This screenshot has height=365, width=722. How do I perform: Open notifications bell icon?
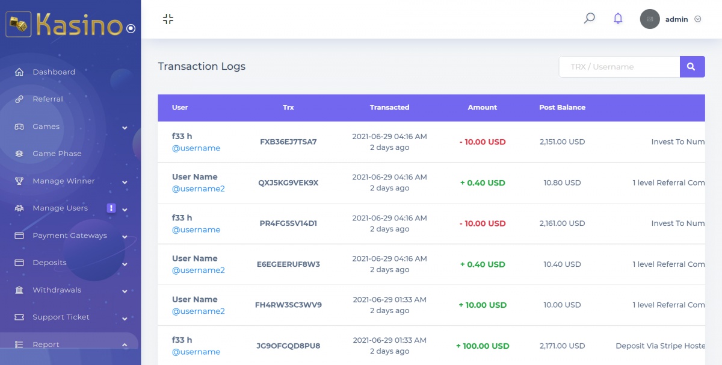618,19
